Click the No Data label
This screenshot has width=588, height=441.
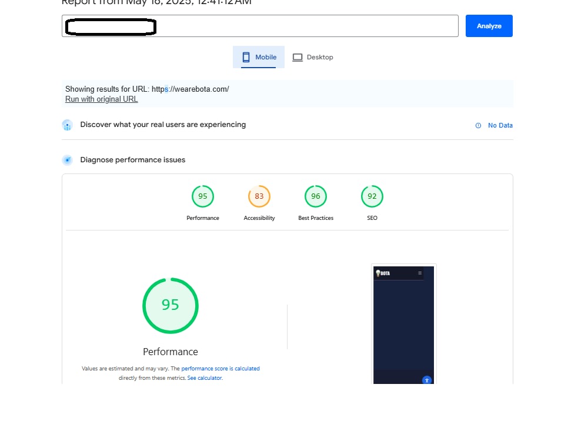[500, 125]
